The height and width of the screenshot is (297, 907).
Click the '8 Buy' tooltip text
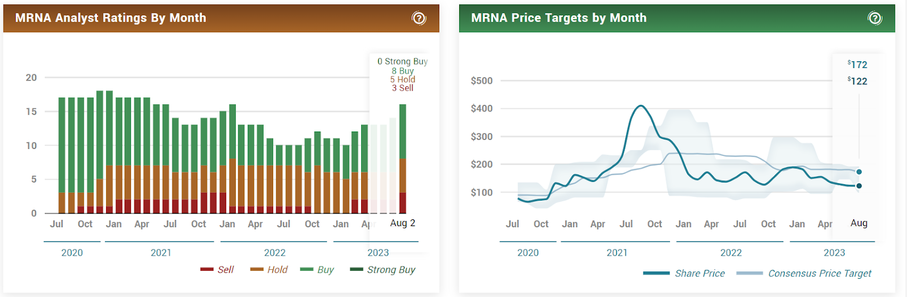402,71
